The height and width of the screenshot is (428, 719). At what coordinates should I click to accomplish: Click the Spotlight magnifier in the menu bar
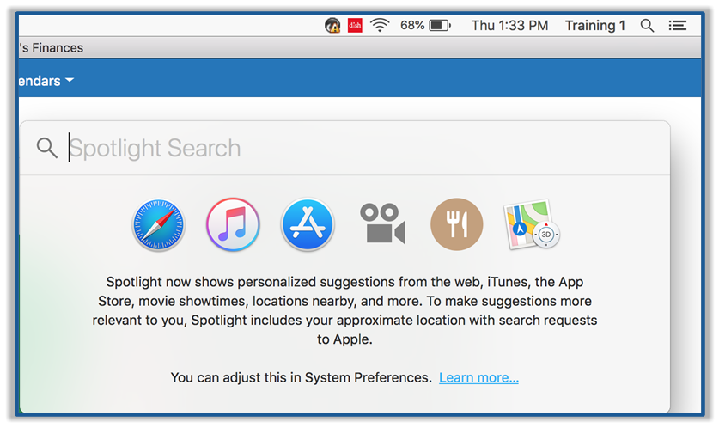pyautogui.click(x=648, y=26)
